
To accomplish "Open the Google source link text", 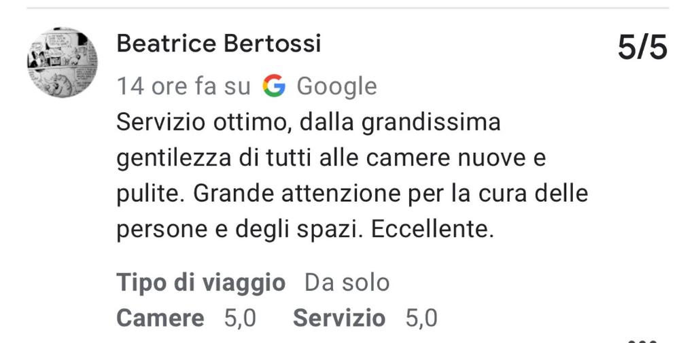I will tap(336, 86).
